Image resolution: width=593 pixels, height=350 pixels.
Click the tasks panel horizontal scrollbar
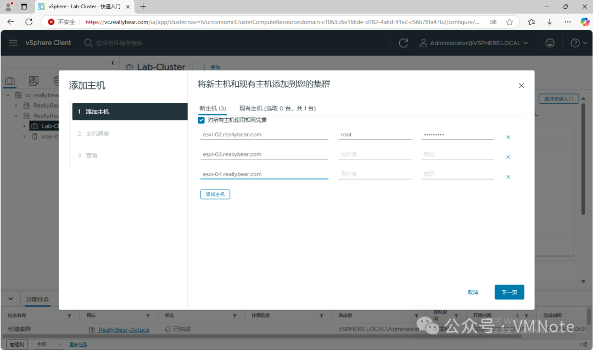tap(261, 336)
